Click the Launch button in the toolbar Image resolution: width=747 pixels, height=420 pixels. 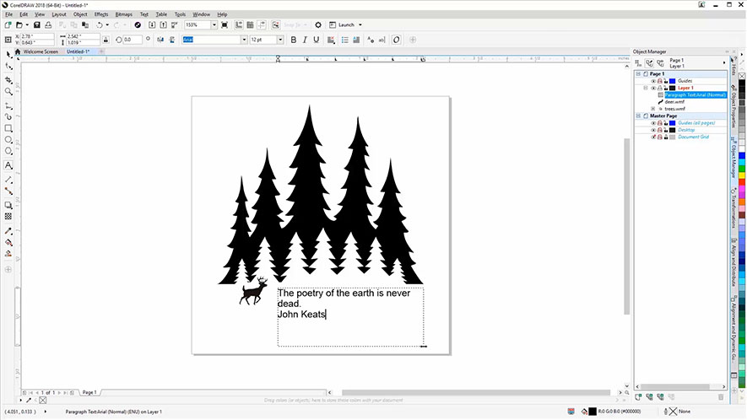tap(349, 25)
